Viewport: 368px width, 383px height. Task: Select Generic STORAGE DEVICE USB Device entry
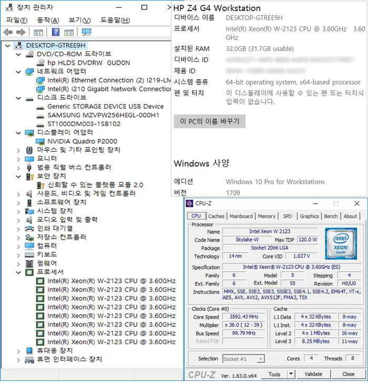point(106,107)
